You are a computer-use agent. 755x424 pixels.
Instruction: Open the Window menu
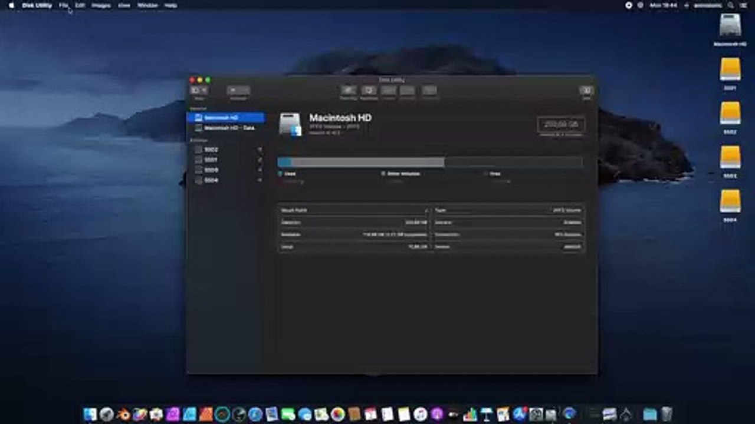tap(147, 5)
